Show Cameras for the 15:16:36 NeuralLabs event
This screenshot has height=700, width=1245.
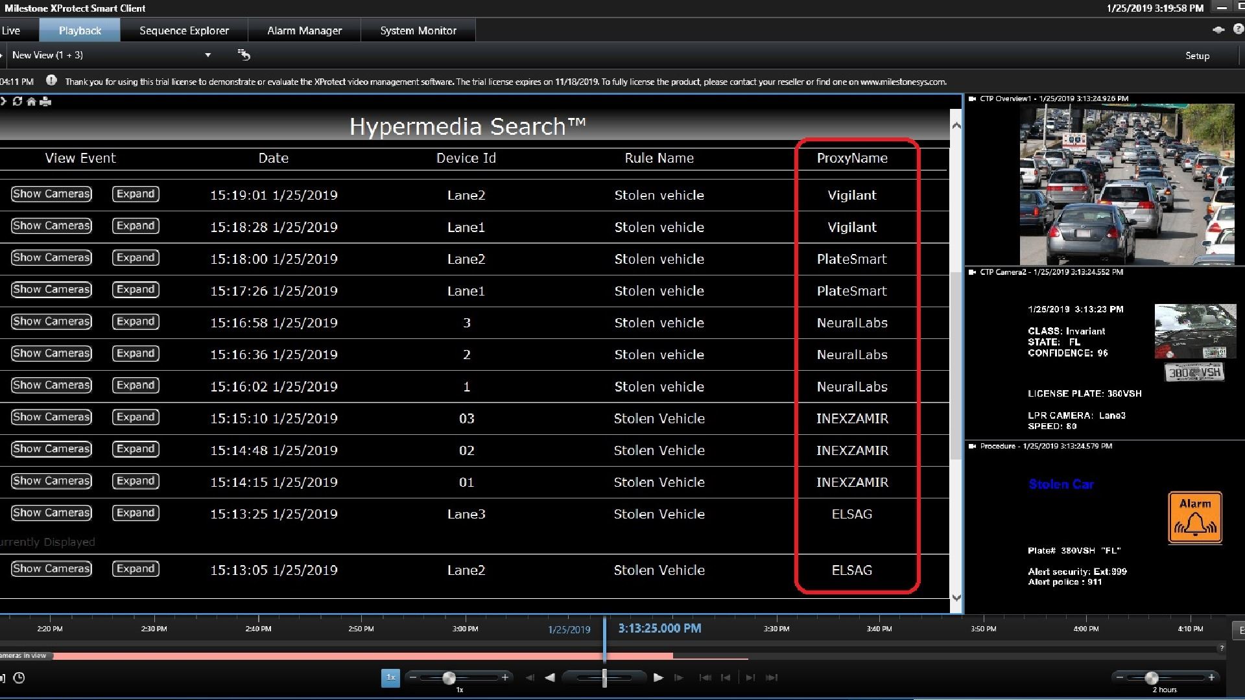(x=51, y=353)
